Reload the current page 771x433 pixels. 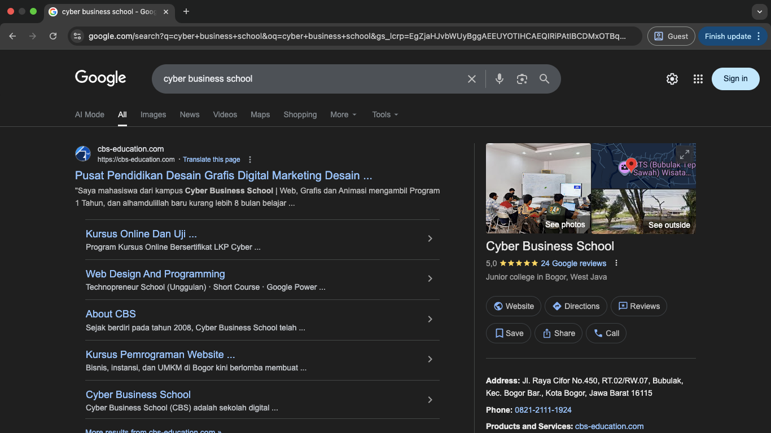[x=53, y=36]
